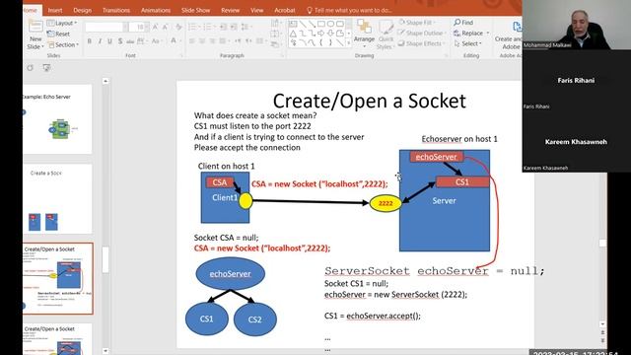Viewport: 631px width, 355px height.
Task: Open the Quick Styles gallery
Action: [386, 35]
